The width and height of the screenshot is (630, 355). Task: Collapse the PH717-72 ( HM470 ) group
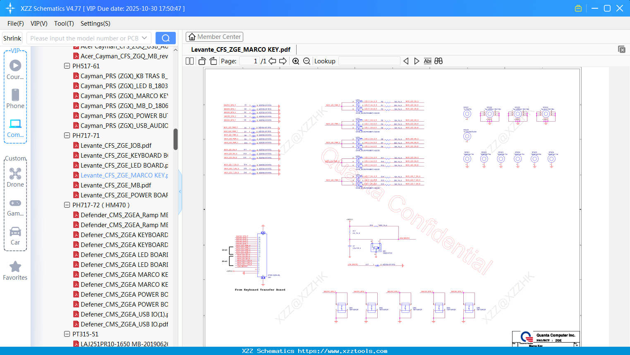click(x=67, y=205)
